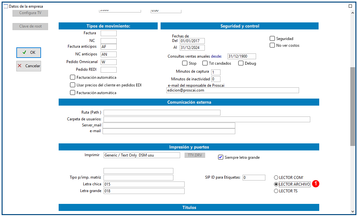Image resolution: width=358 pixels, height=217 pixels.
Task: Check Usar precios del cliente en pedidos EDI
Action: click(73, 85)
